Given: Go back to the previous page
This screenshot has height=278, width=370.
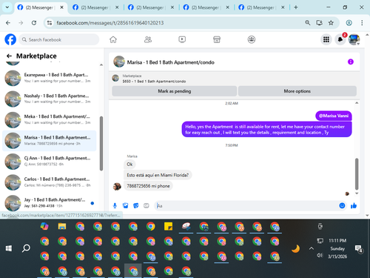Looking at the screenshot, I should click(8, 23).
